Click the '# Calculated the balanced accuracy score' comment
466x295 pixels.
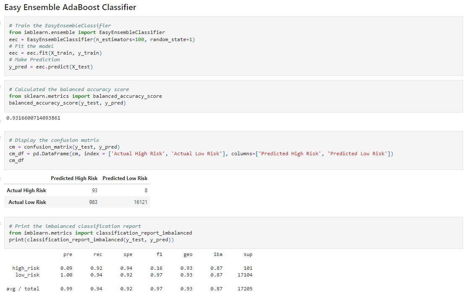click(69, 89)
